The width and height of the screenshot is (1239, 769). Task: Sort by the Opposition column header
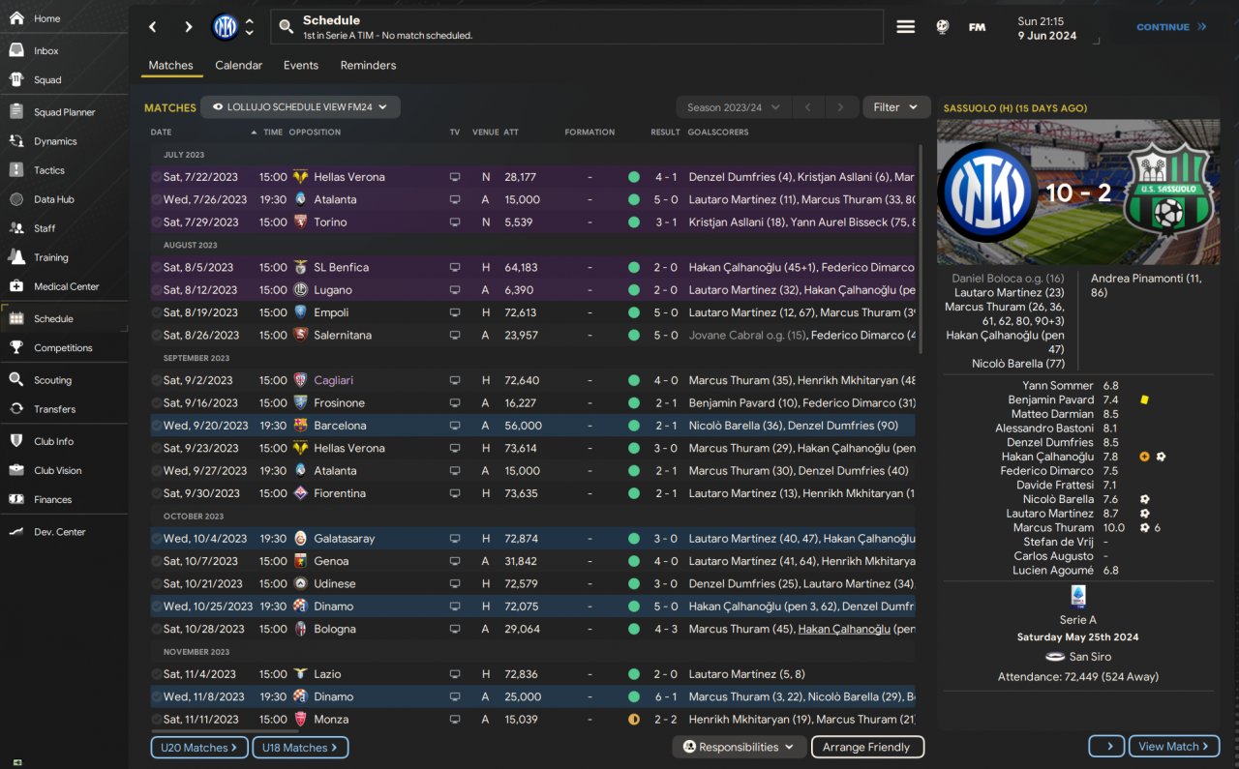(x=315, y=133)
